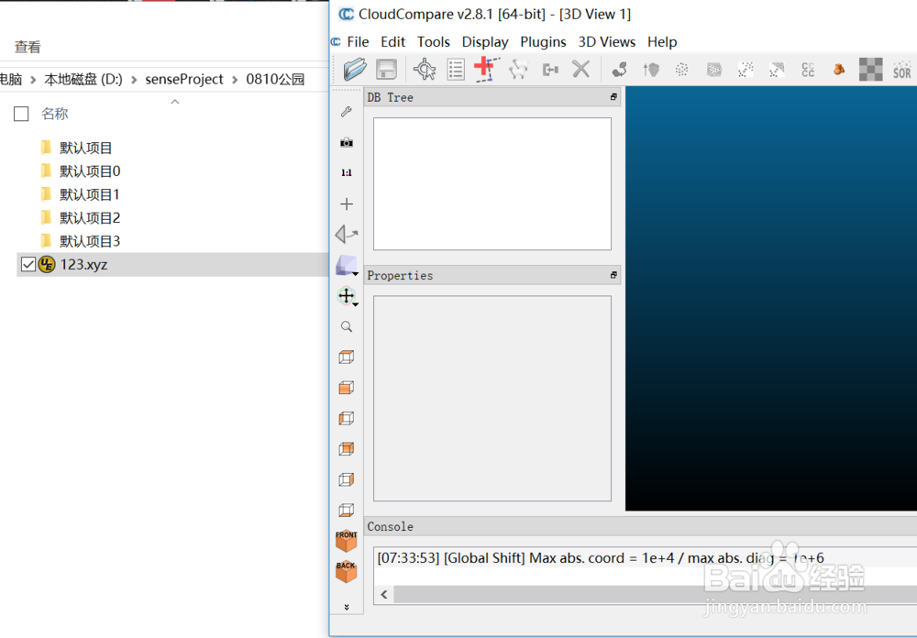Open the point list picking tool
Viewport: 917px width, 638px height.
pyautogui.click(x=456, y=70)
